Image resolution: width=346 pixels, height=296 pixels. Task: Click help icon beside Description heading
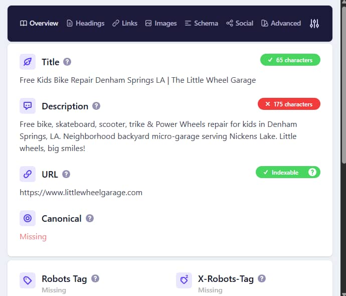click(96, 106)
